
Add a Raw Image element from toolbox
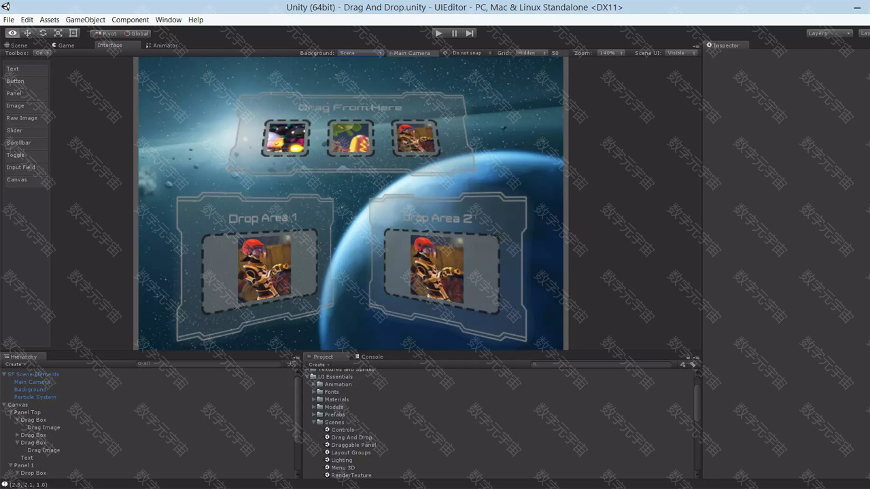click(27, 117)
